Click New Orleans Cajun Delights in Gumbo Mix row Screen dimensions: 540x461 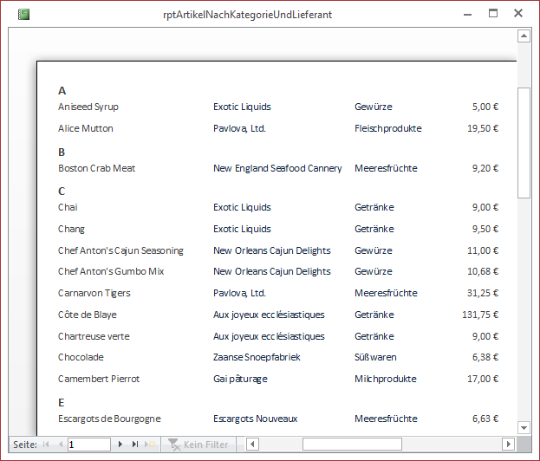(x=271, y=271)
